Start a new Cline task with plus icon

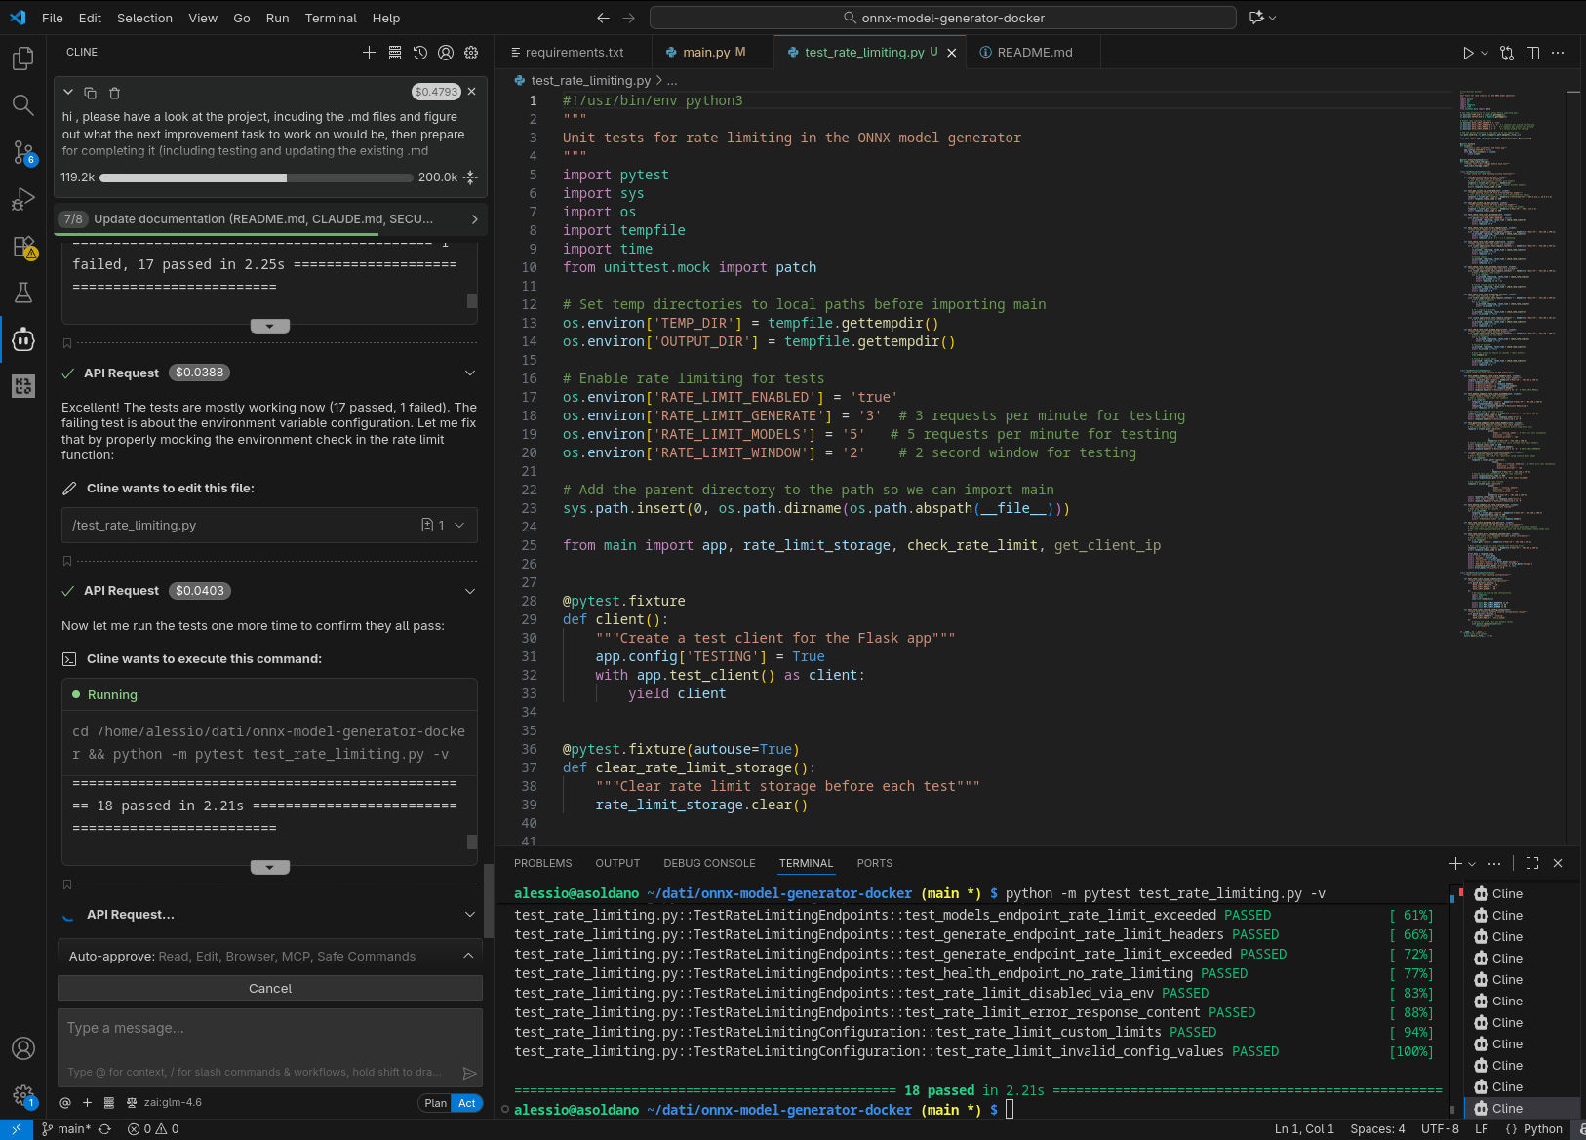pos(369,53)
